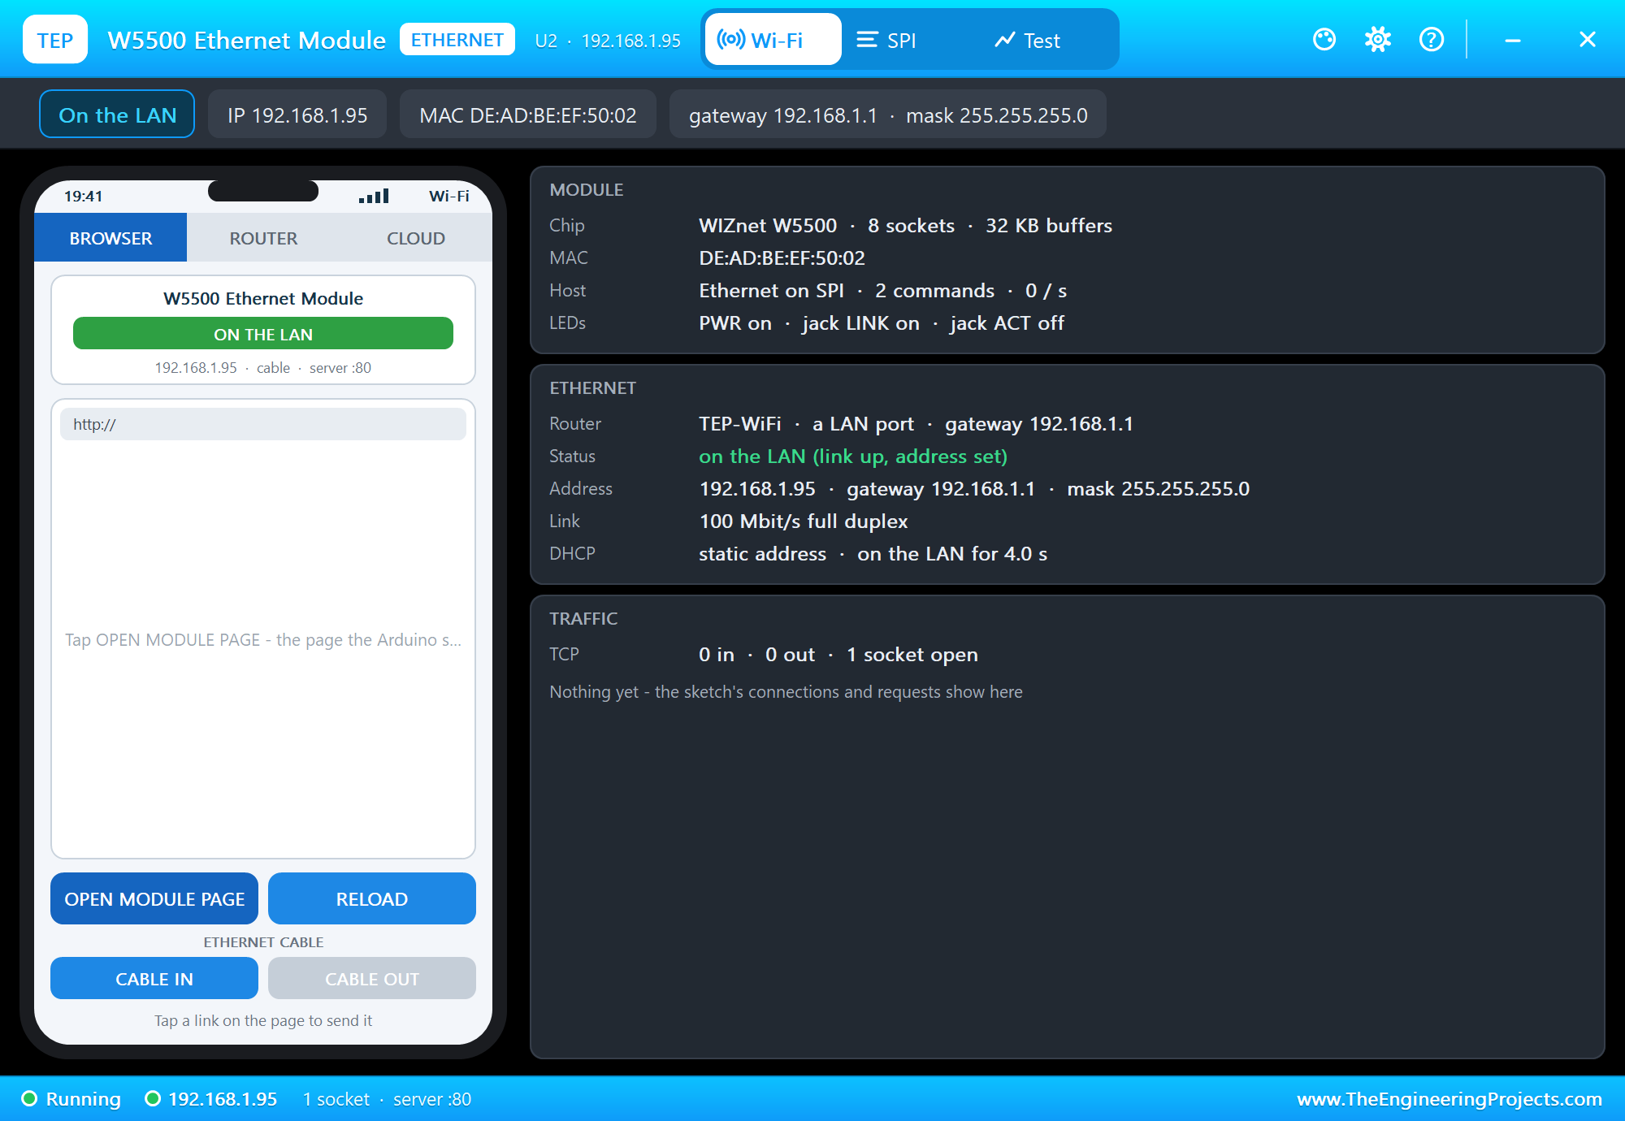Click the phone signal strength bars
Screen dimensions: 1625x1121
click(374, 196)
